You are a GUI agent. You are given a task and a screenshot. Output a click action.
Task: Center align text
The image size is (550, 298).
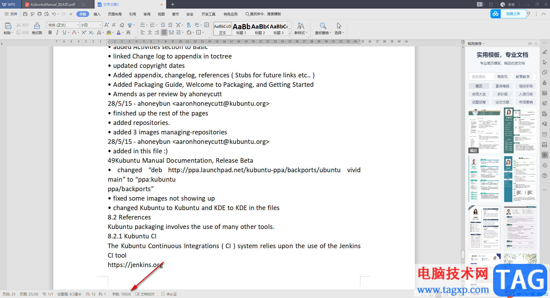click(x=150, y=32)
